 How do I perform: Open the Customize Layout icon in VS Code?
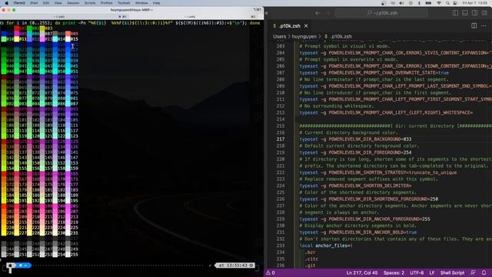(484, 13)
